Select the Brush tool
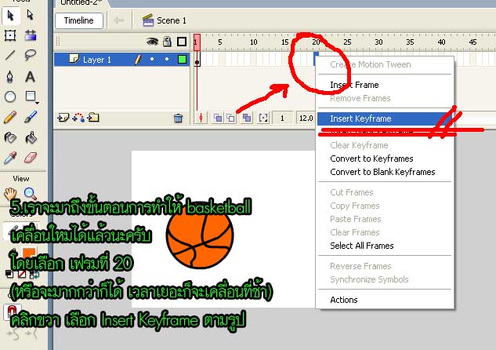 coord(31,117)
